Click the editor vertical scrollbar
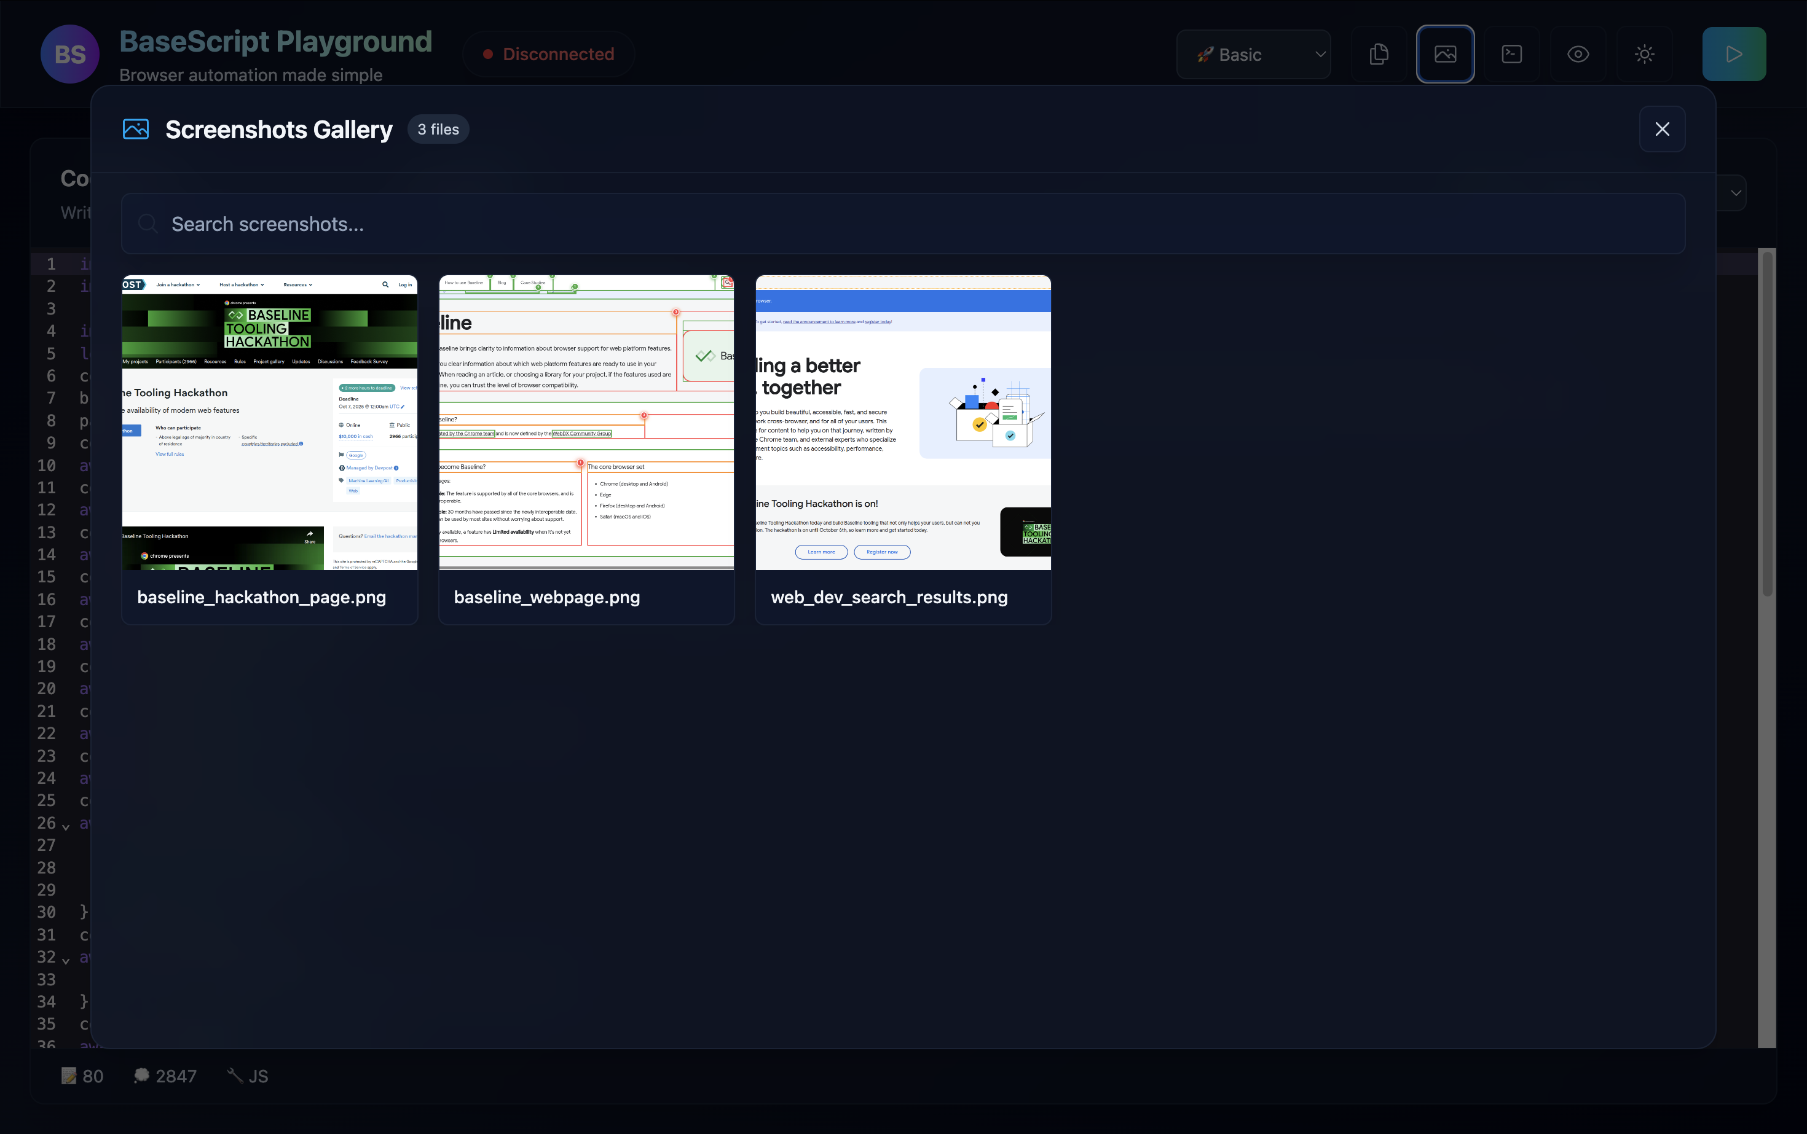 click(x=1767, y=425)
